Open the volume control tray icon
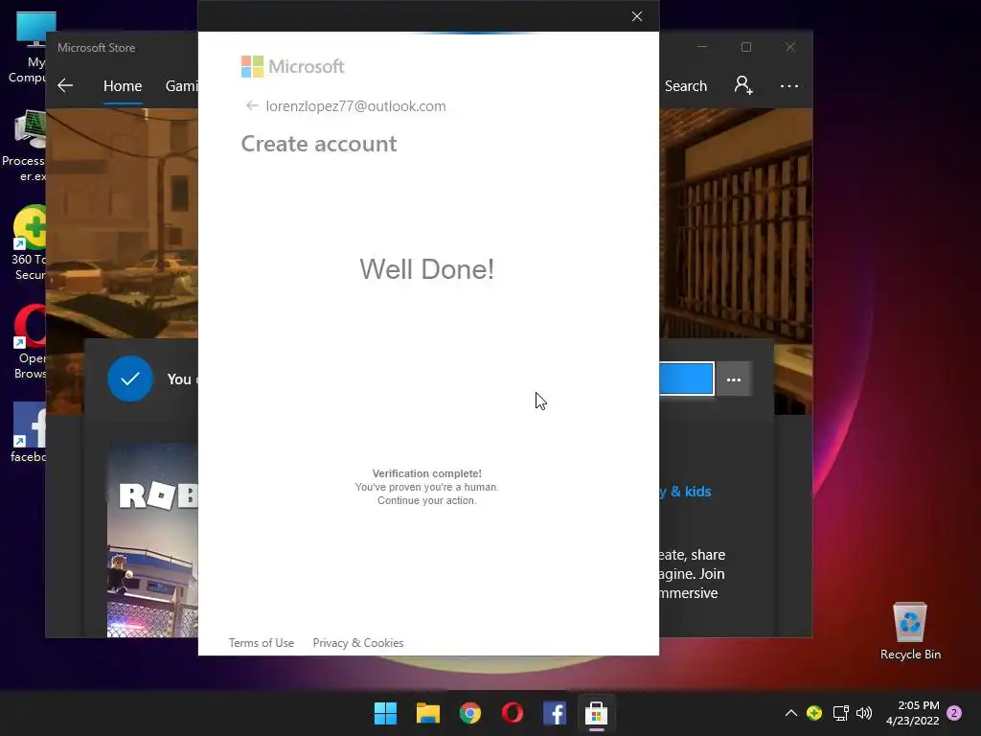The width and height of the screenshot is (981, 736). pos(864,713)
